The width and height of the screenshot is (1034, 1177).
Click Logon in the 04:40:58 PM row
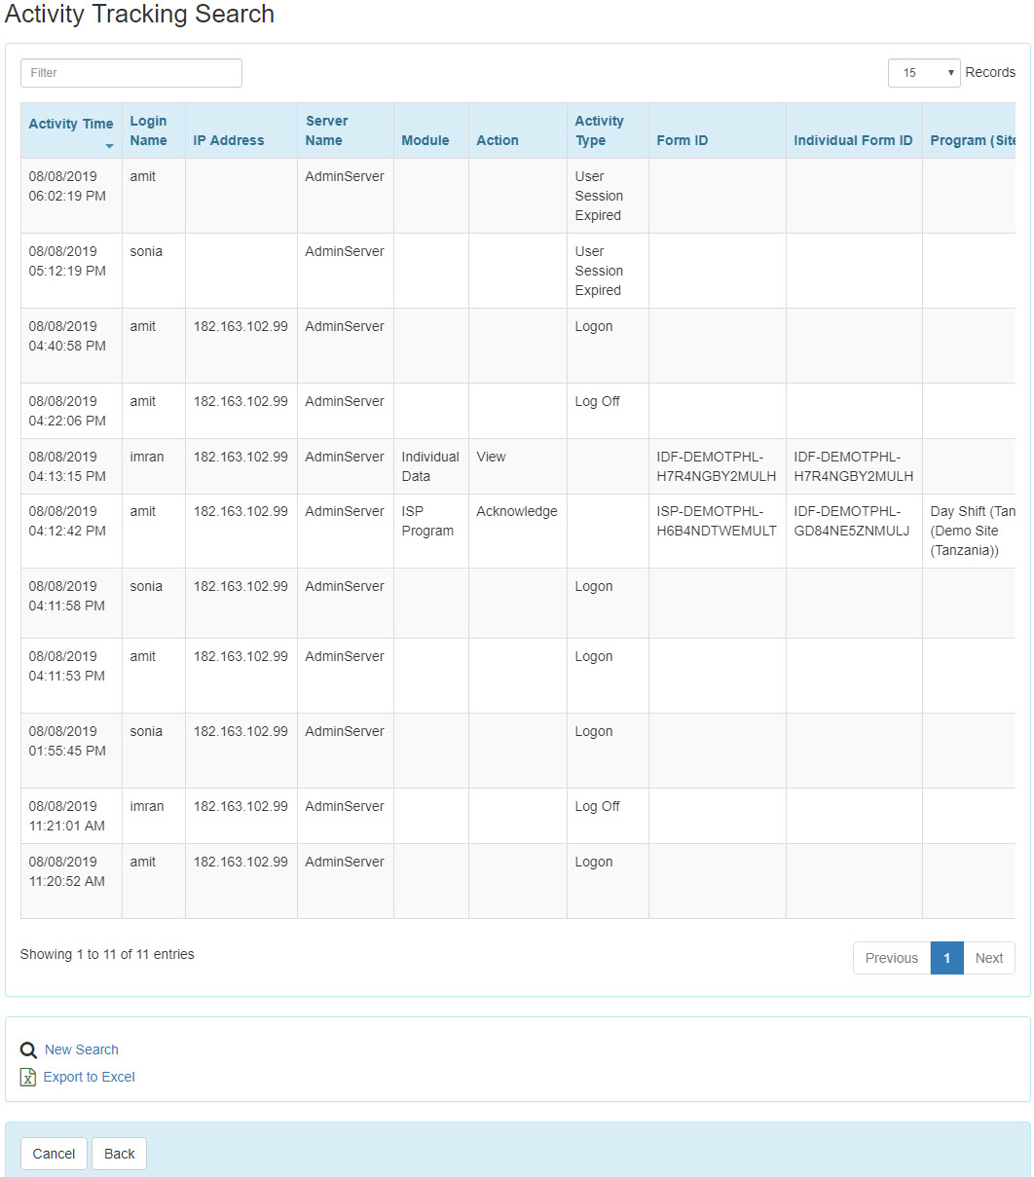coord(594,326)
